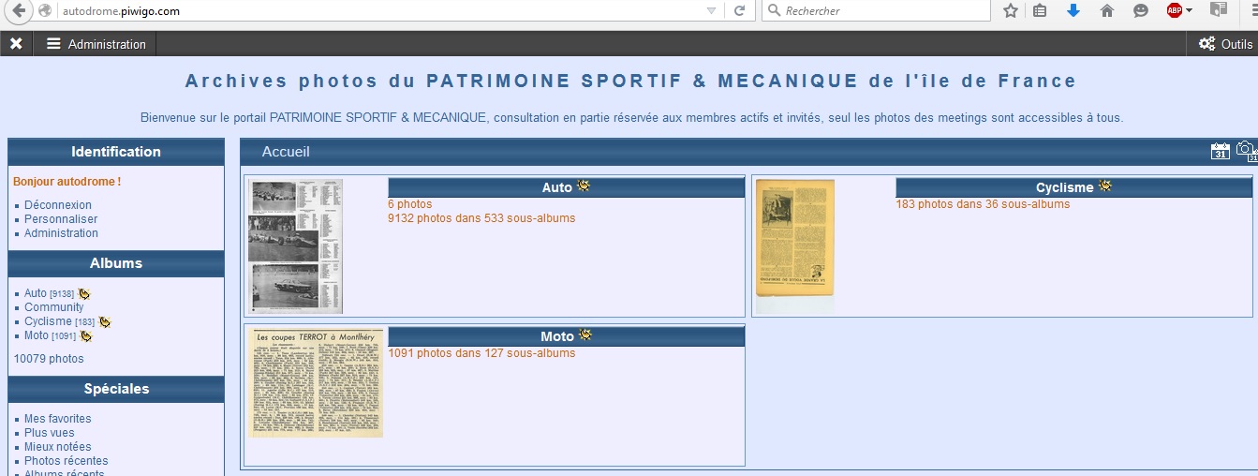This screenshot has width=1258, height=476.
Task: Close the Piwigo admin toolbar with X
Action: point(16,44)
